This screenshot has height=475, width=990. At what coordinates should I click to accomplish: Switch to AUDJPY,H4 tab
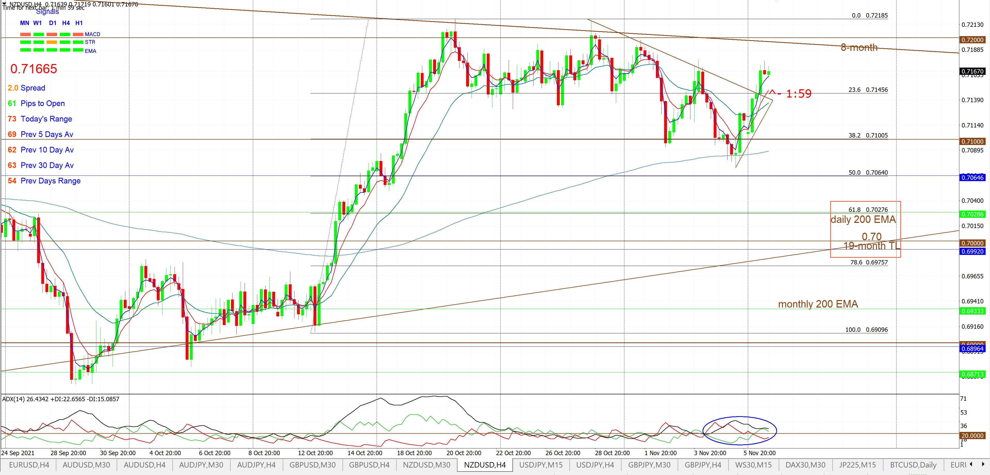256,465
